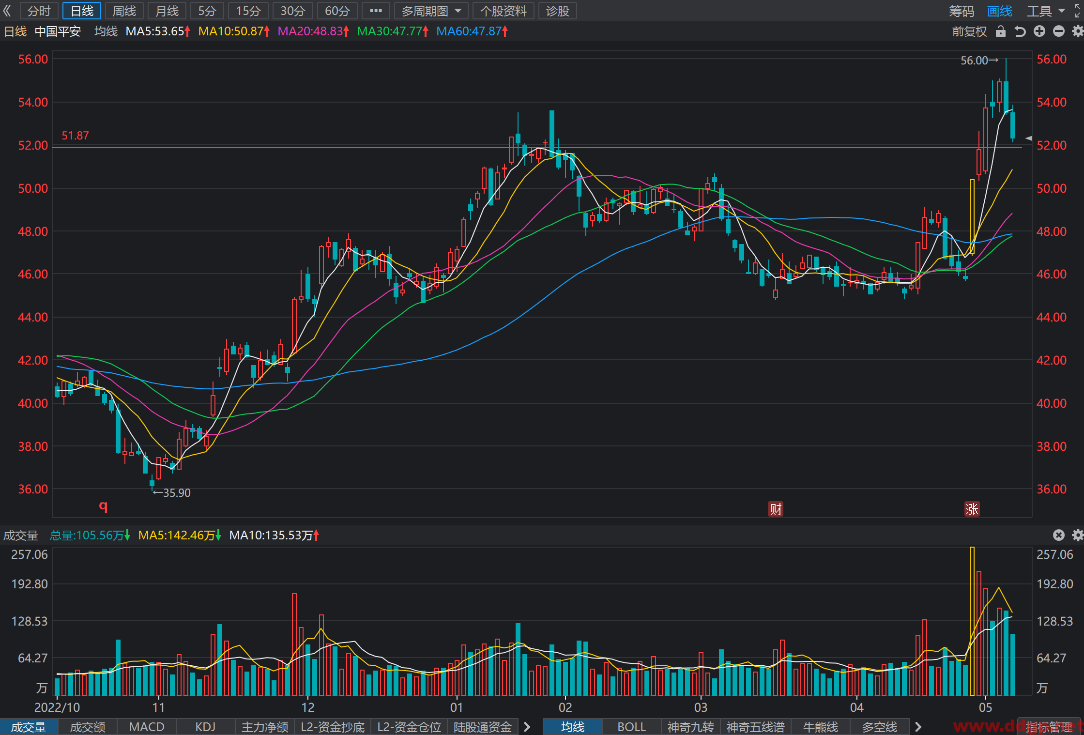Open main chart settings gear
1084x735 pixels.
(x=1078, y=31)
